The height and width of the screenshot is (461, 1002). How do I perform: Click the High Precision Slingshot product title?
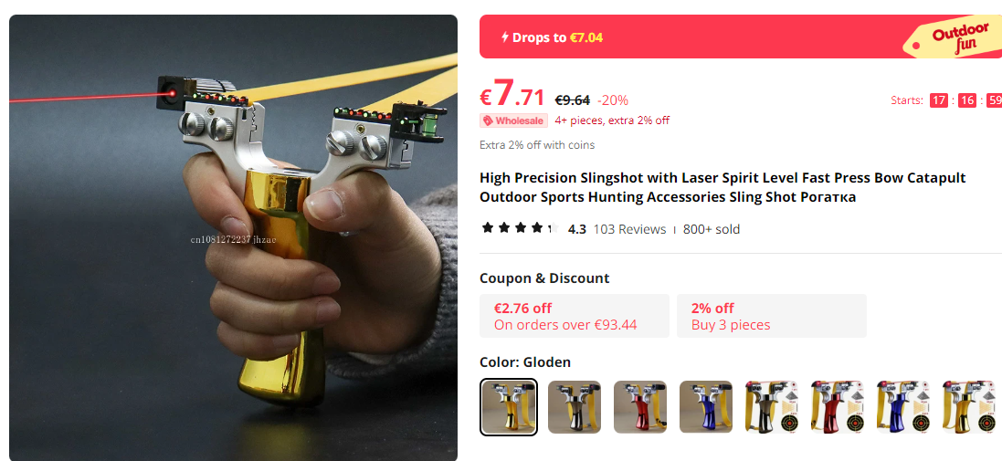point(722,187)
